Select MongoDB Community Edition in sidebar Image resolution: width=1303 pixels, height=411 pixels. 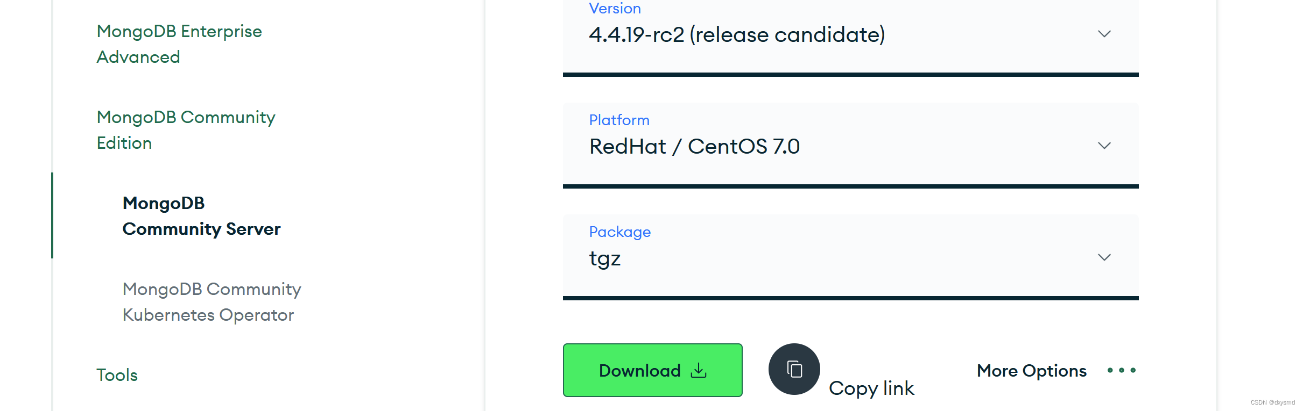tap(186, 130)
